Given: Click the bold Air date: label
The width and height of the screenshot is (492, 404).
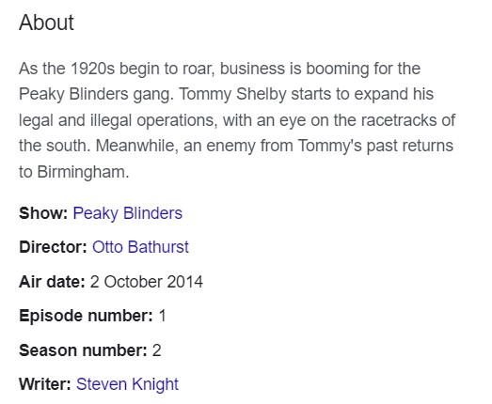Looking at the screenshot, I should pos(52,282).
